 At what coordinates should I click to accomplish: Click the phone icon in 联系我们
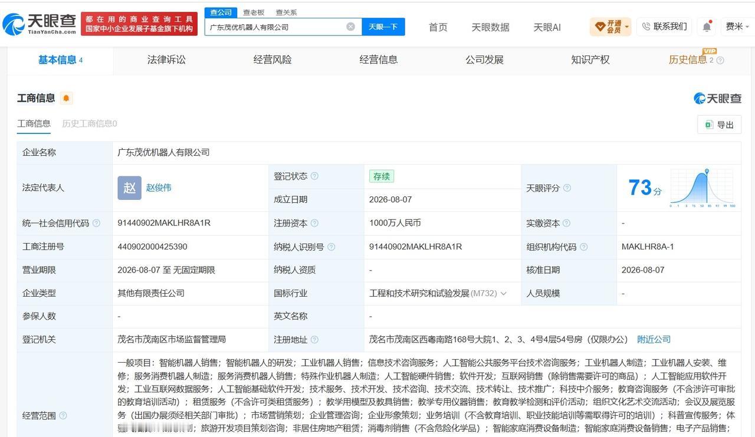point(646,27)
